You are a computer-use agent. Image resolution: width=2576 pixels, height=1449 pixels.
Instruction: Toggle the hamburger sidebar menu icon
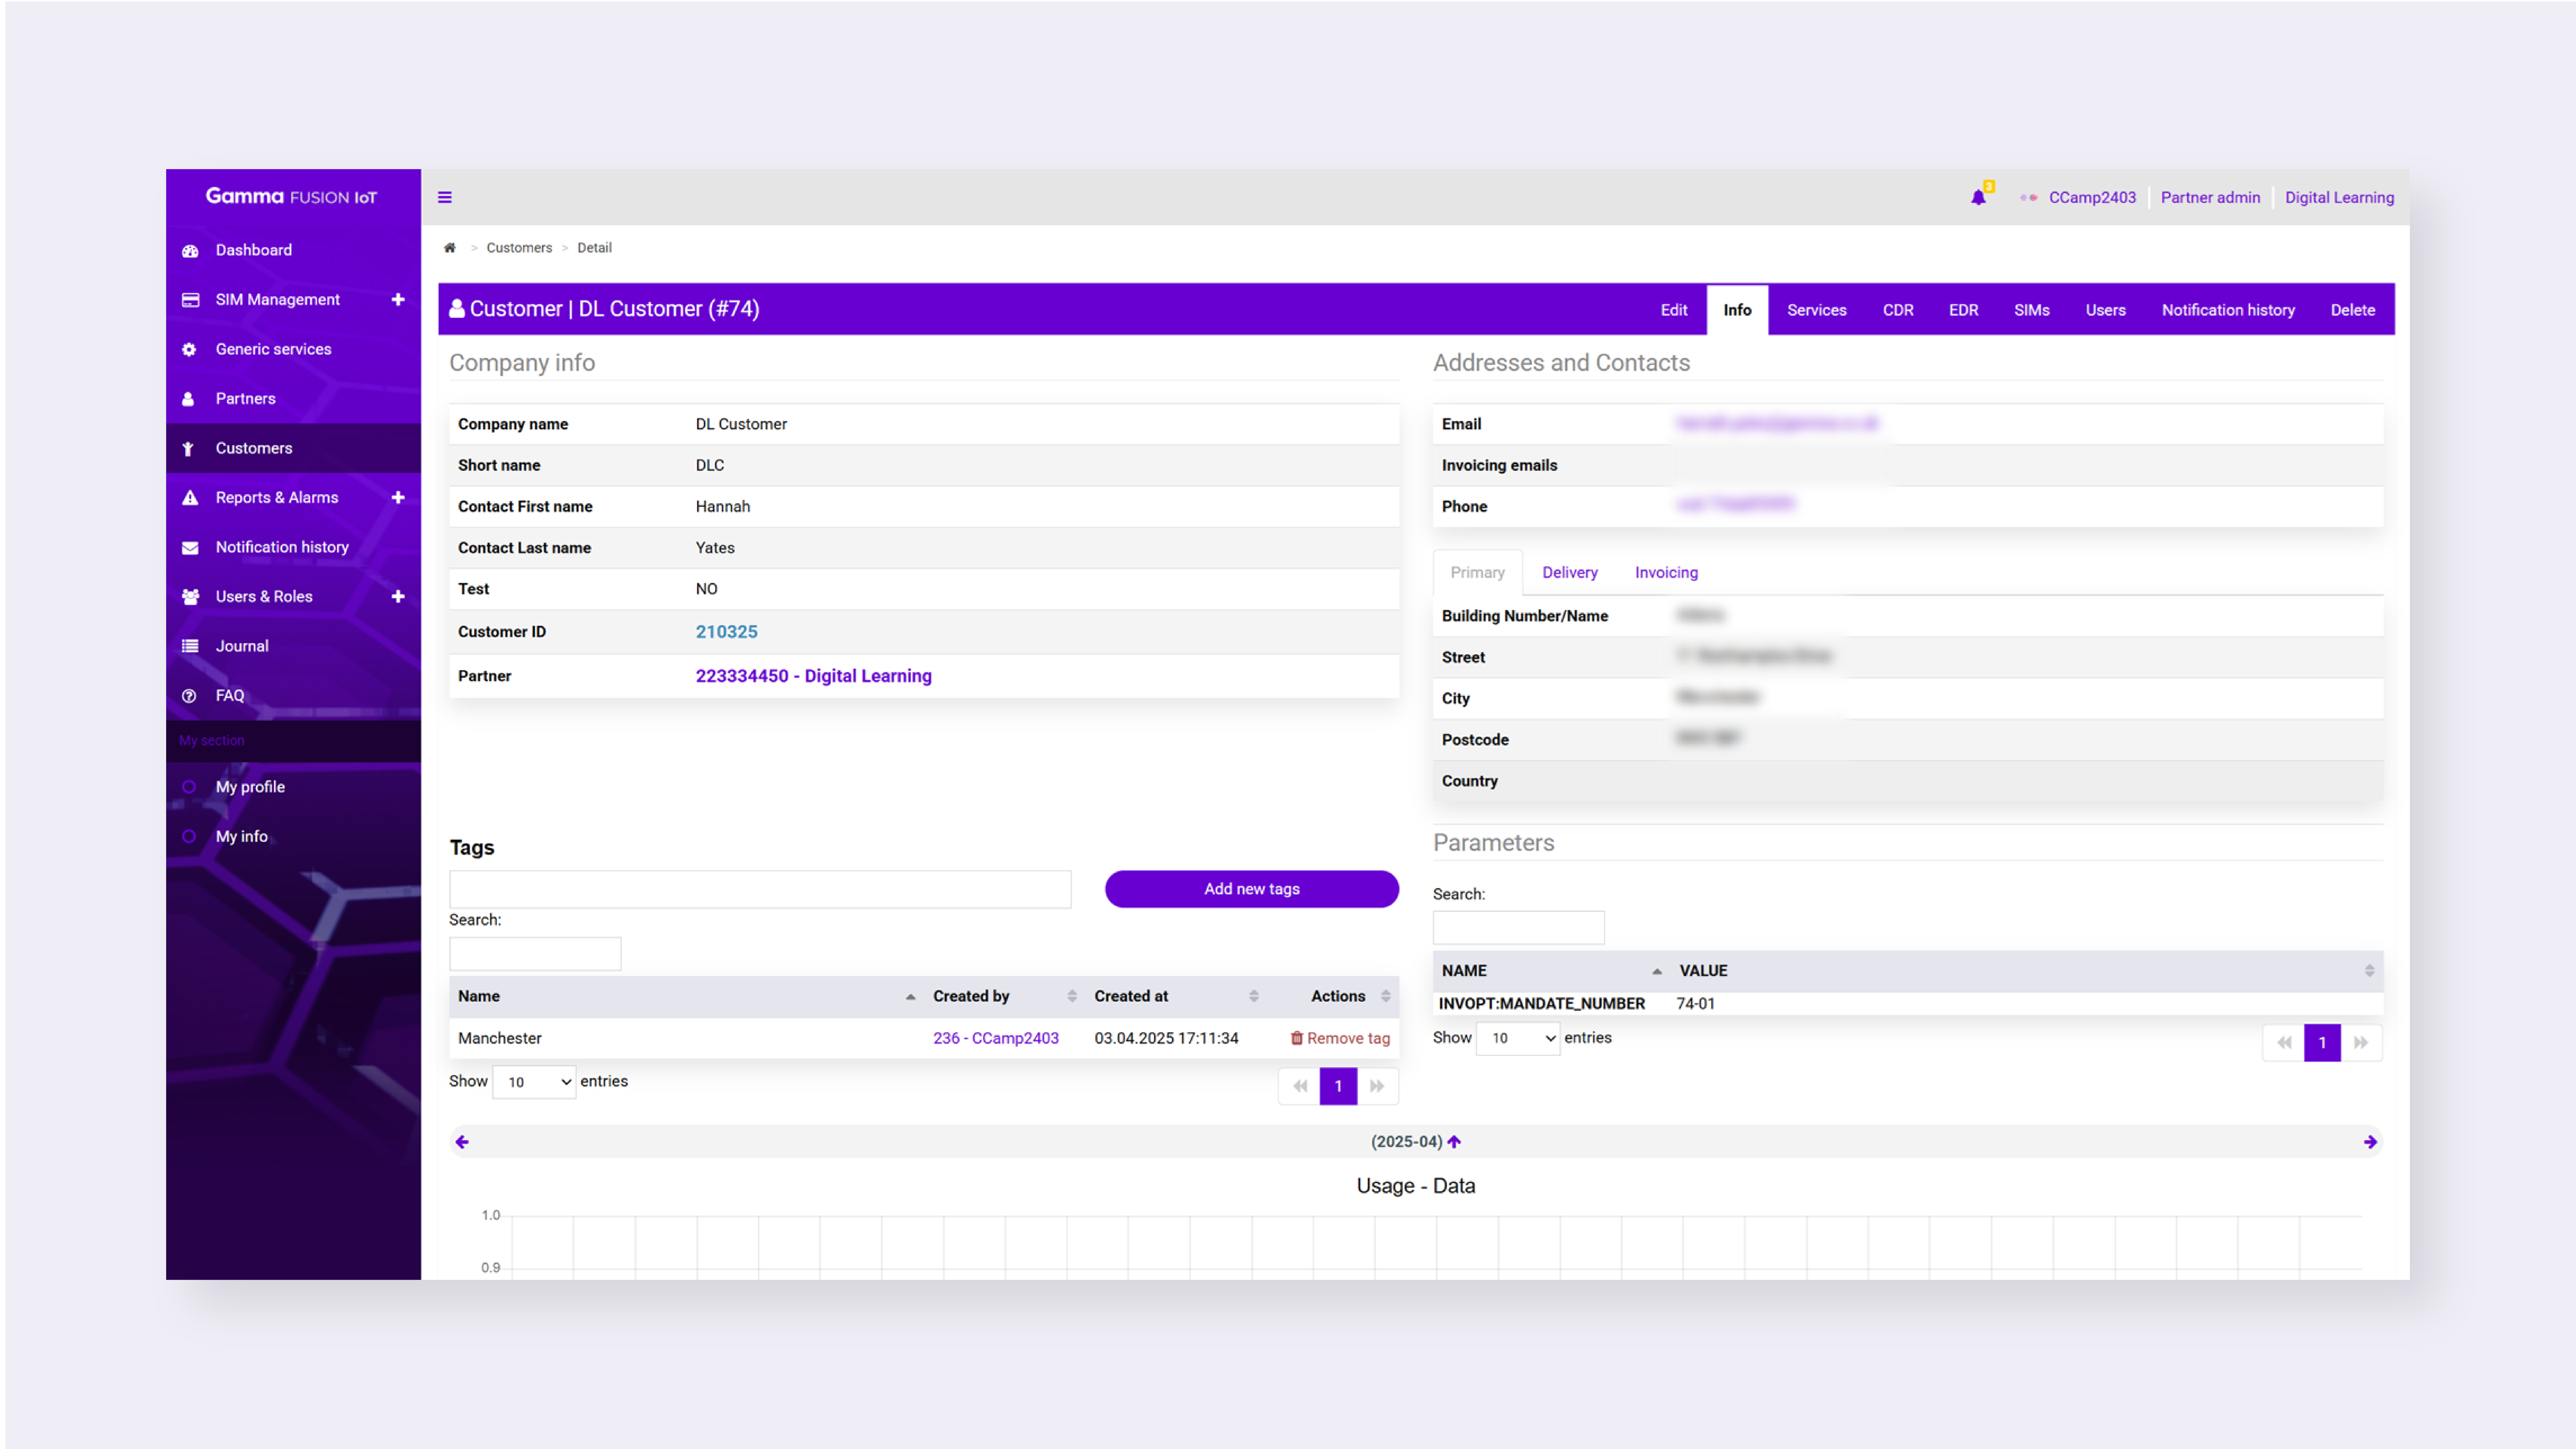(x=445, y=197)
